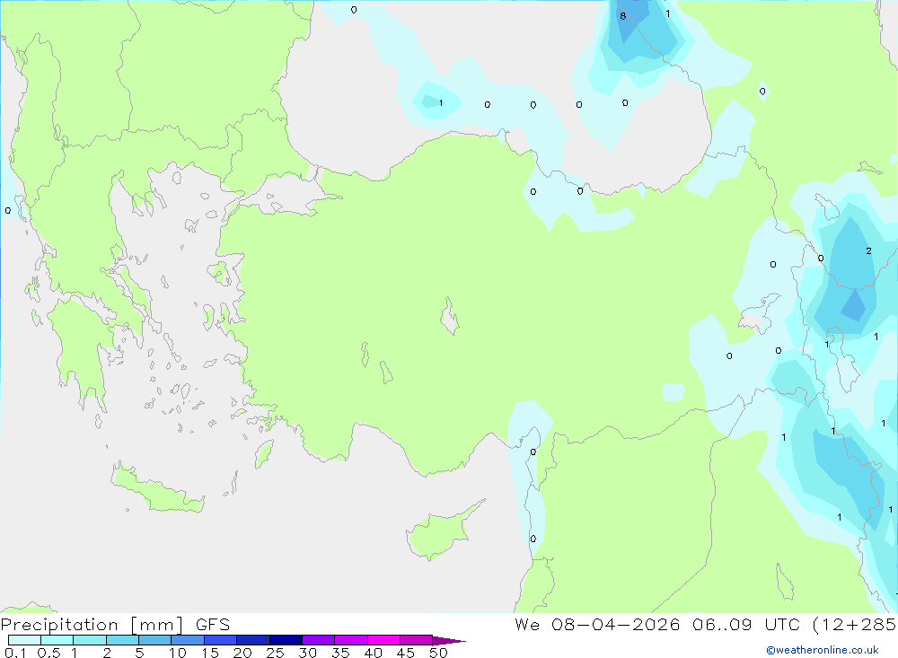This screenshot has height=658, width=898.
Task: Click the legend label "45"
Action: point(406,653)
